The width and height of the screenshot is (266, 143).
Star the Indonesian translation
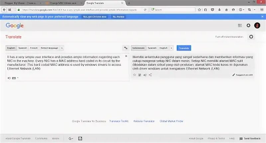pos(134,75)
